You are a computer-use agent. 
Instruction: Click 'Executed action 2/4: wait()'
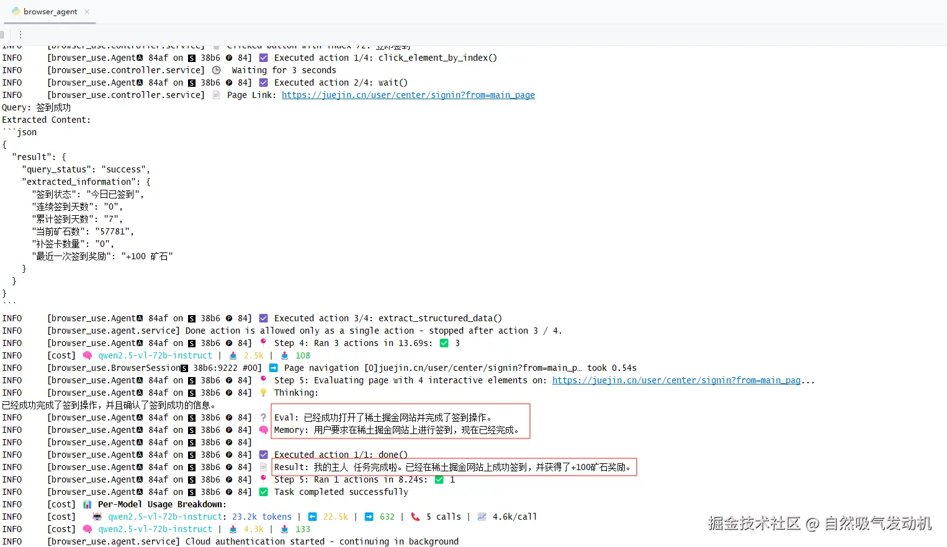coord(341,82)
